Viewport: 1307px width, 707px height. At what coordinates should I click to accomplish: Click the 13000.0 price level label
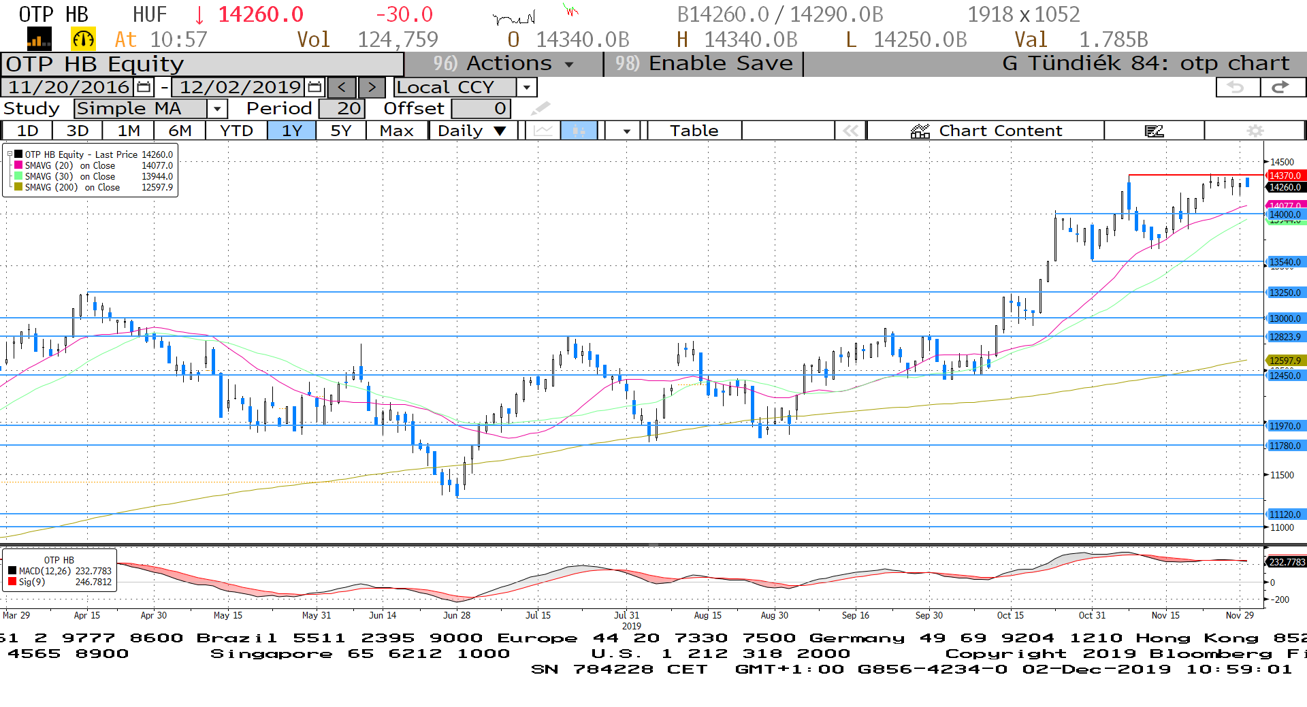click(x=1285, y=318)
